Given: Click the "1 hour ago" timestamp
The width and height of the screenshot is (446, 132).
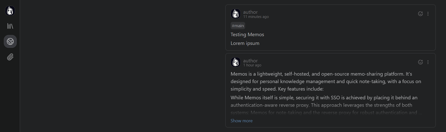Looking at the screenshot, I should tap(252, 65).
